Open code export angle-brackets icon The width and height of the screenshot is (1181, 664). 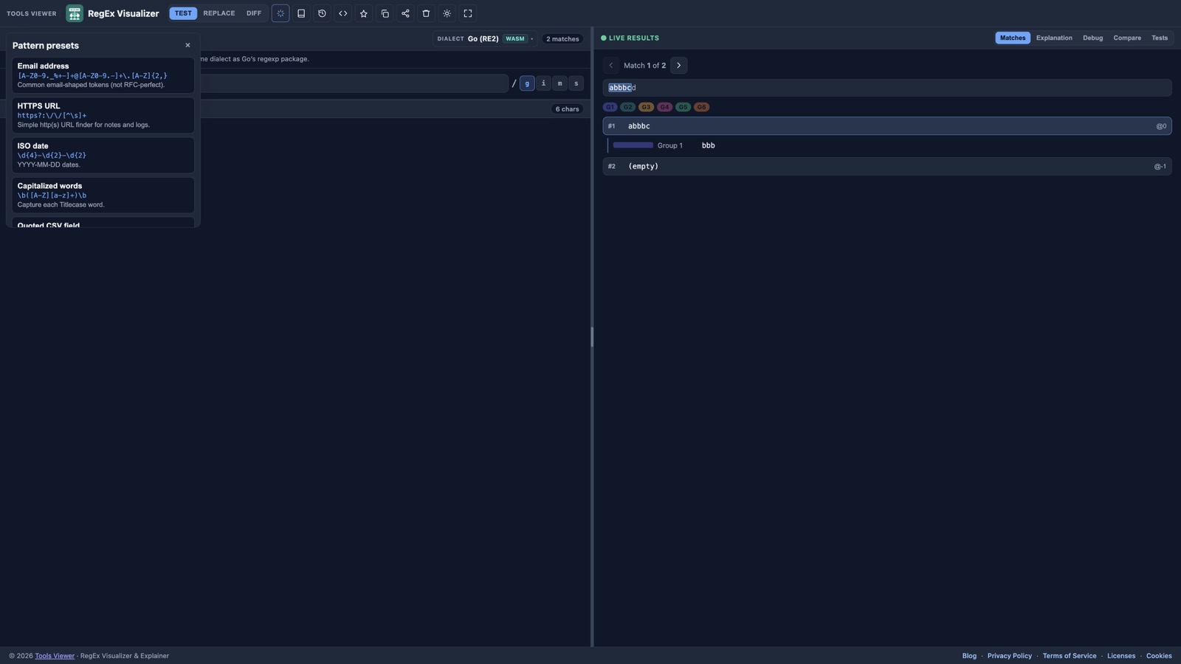point(342,13)
